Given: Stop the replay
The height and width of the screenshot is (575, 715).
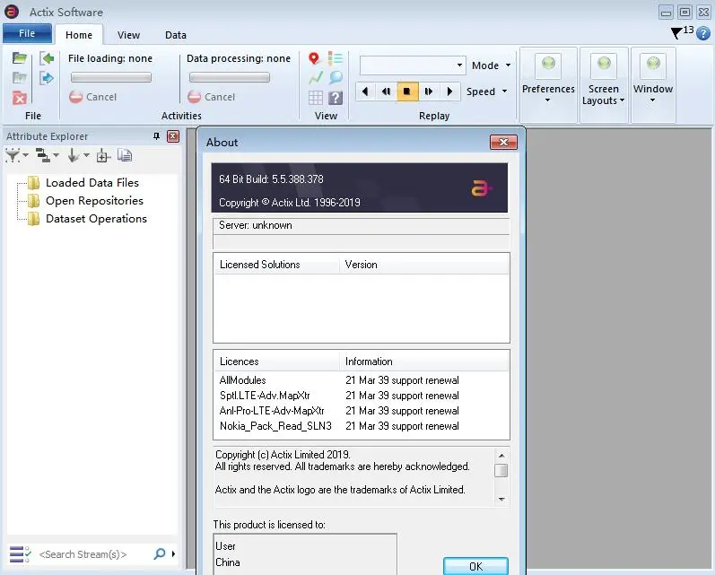Looking at the screenshot, I should click(x=406, y=91).
